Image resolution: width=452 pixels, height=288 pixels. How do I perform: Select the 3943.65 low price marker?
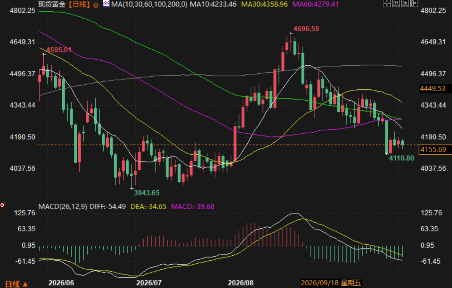coord(147,193)
